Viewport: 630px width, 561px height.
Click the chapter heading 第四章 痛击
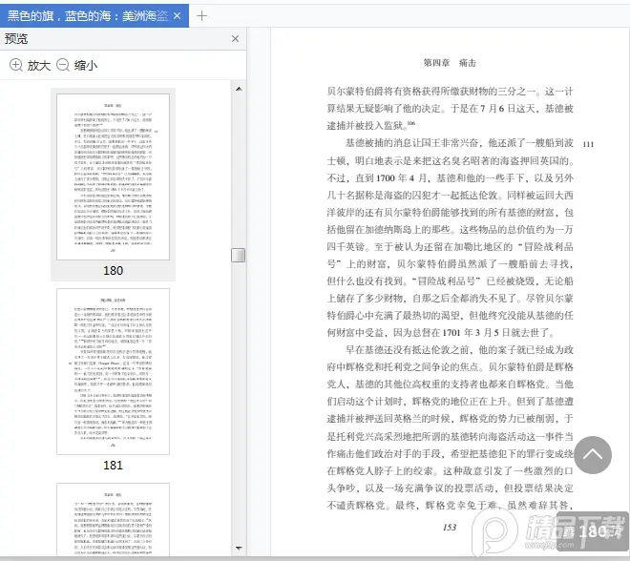click(x=450, y=63)
